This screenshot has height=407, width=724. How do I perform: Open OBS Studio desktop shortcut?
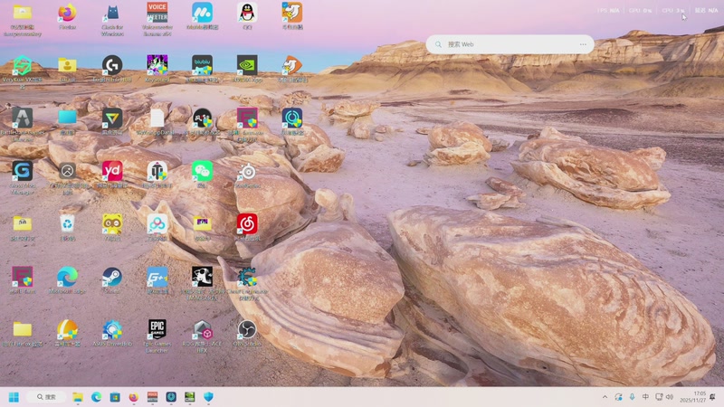point(247,333)
